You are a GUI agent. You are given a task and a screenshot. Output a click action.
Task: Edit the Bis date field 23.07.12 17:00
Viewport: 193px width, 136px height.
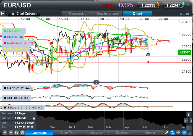pos(24,127)
